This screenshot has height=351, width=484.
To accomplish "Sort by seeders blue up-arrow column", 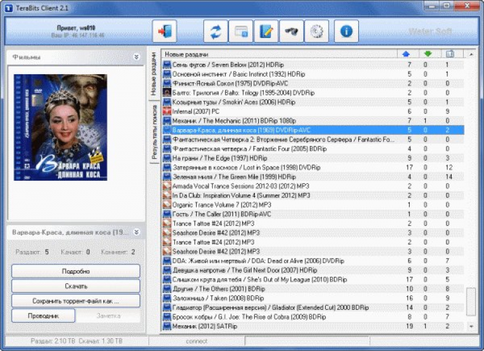I will point(406,54).
